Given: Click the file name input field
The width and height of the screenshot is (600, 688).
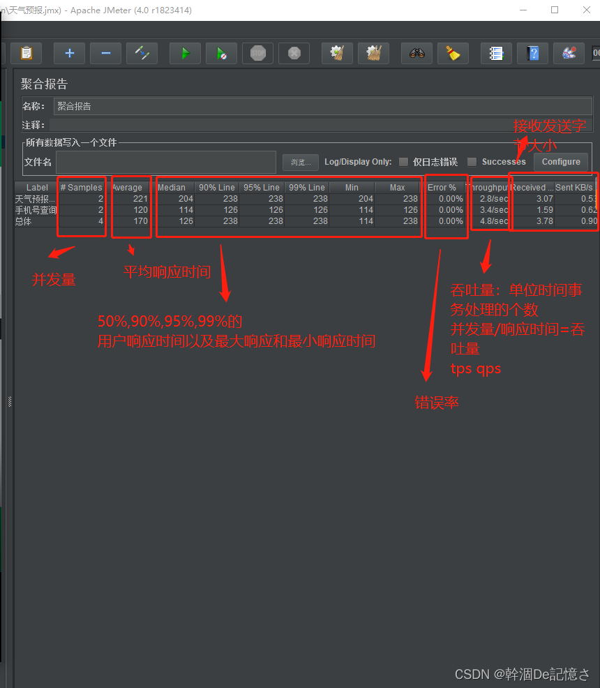Looking at the screenshot, I should click(x=166, y=163).
